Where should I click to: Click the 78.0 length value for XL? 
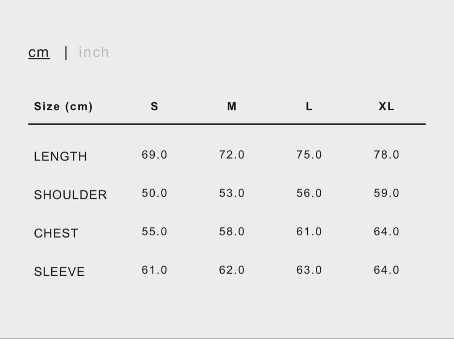386,155
